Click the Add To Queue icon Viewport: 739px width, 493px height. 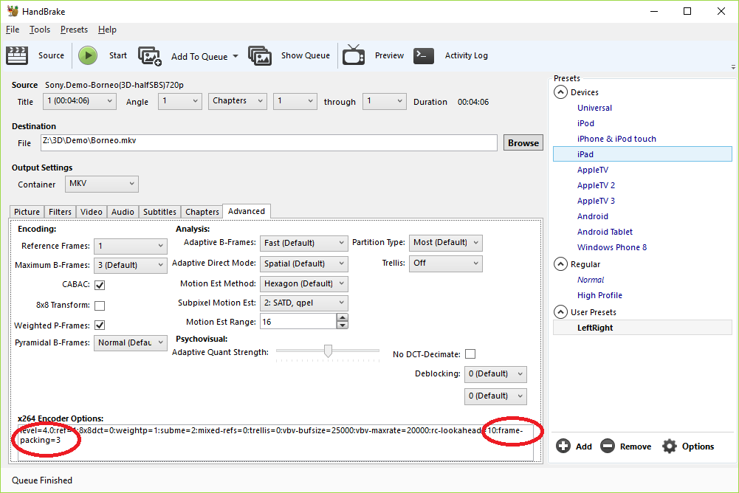click(x=150, y=56)
